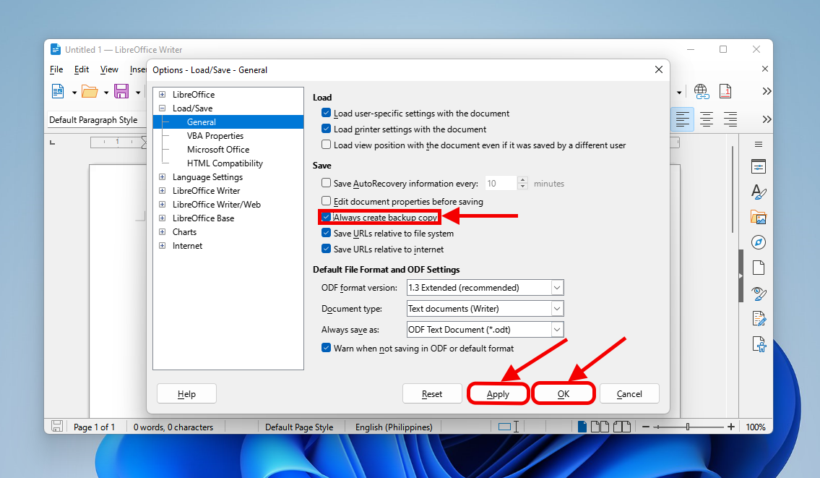
Task: Uncheck Load printer settings with the document
Action: [x=327, y=128]
